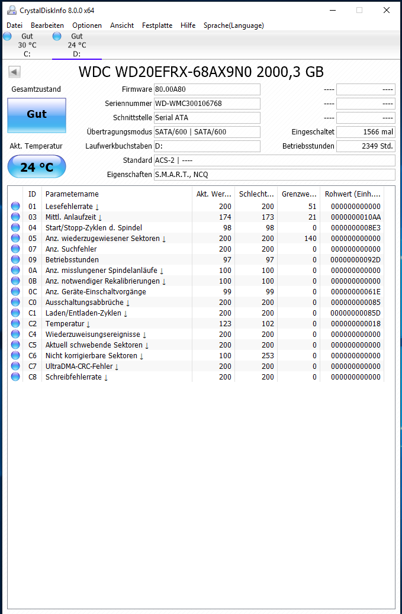Screen dimensions: 402x614
Task: Click the Übertragungsmodus field SATA/600
Action: point(207,132)
